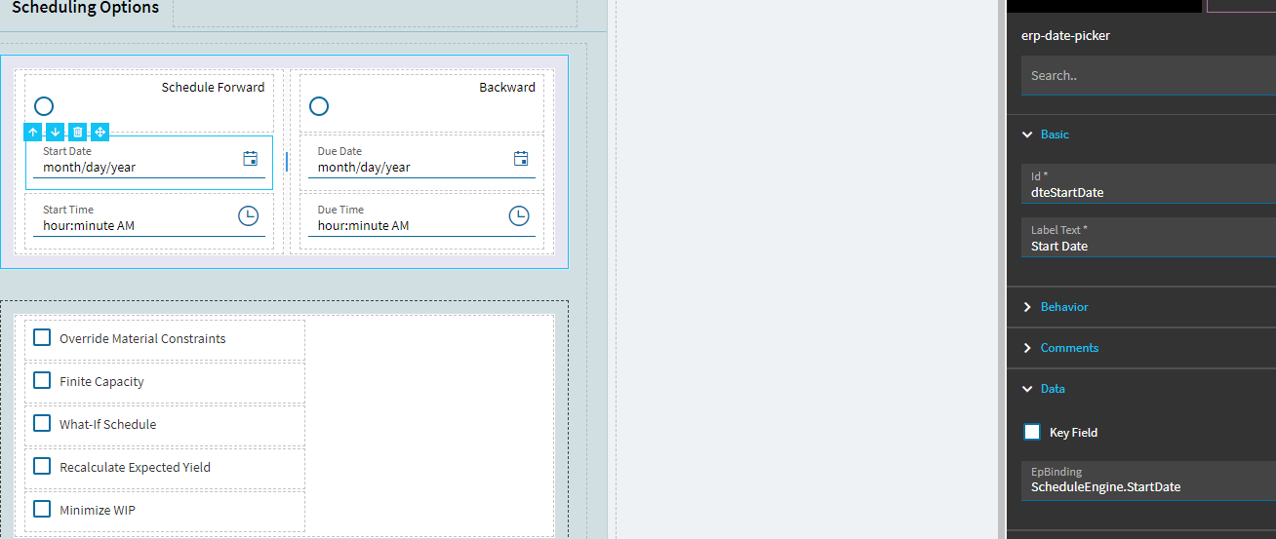Edit EpBinding field ScheduleEngine.StartDate
1276x539 pixels.
point(1148,481)
